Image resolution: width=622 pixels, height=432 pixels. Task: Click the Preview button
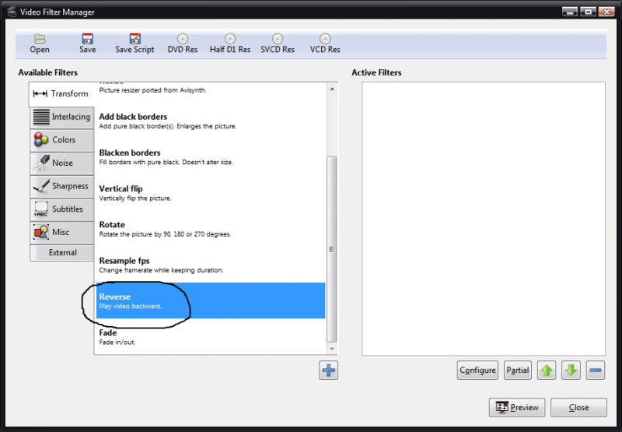click(516, 407)
